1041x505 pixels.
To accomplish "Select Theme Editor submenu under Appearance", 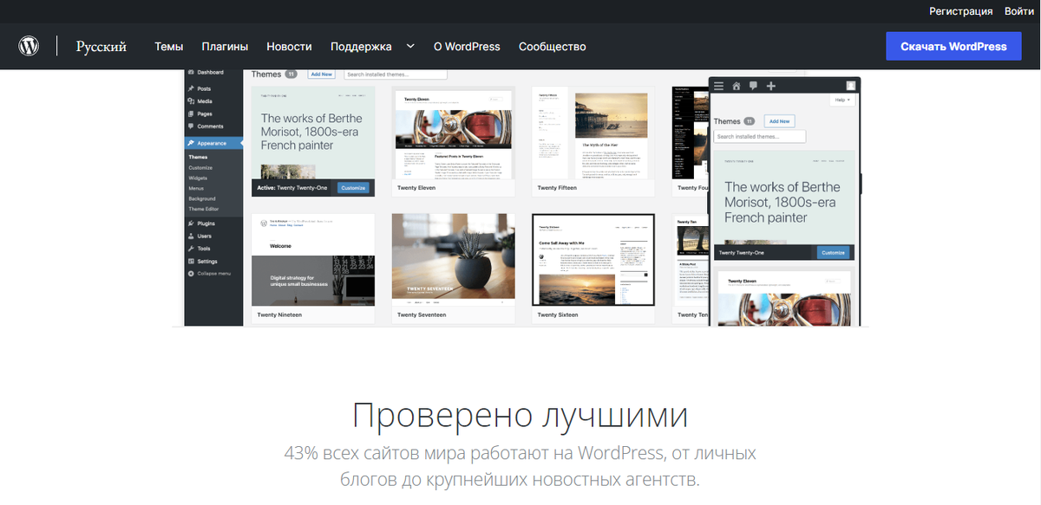I will (203, 209).
